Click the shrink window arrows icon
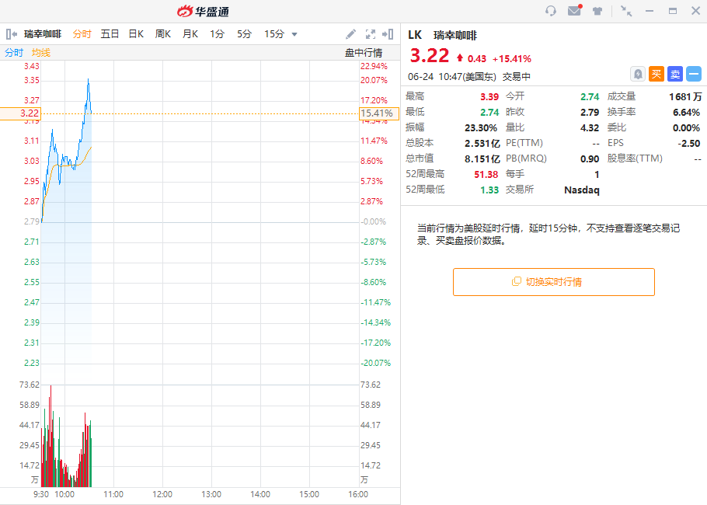This screenshot has width=707, height=505. click(x=626, y=11)
